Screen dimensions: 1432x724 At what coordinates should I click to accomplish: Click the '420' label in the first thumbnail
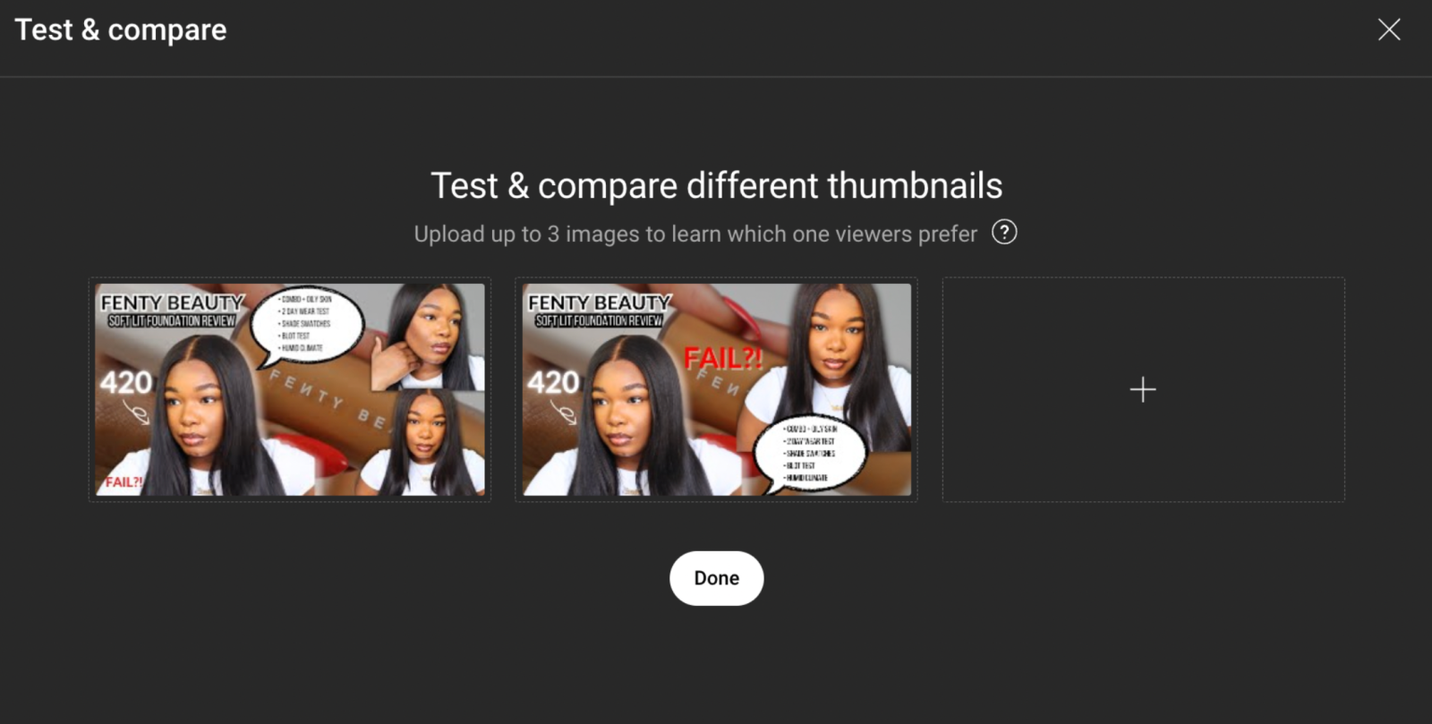pos(126,383)
